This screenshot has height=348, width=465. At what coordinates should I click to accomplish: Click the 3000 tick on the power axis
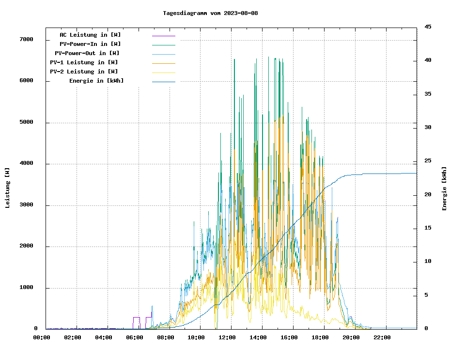click(x=26, y=205)
